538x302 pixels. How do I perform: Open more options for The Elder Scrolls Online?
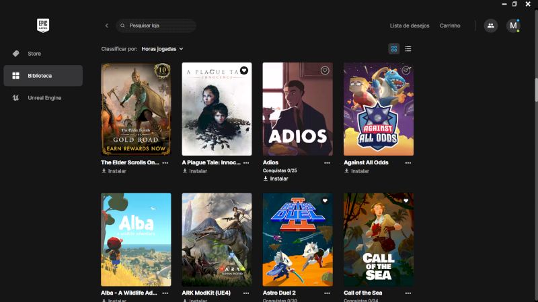pos(165,163)
